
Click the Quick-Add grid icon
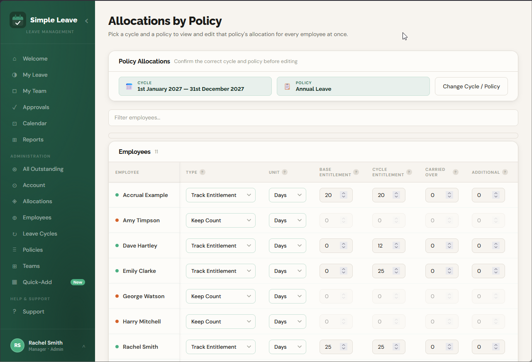tap(15, 282)
